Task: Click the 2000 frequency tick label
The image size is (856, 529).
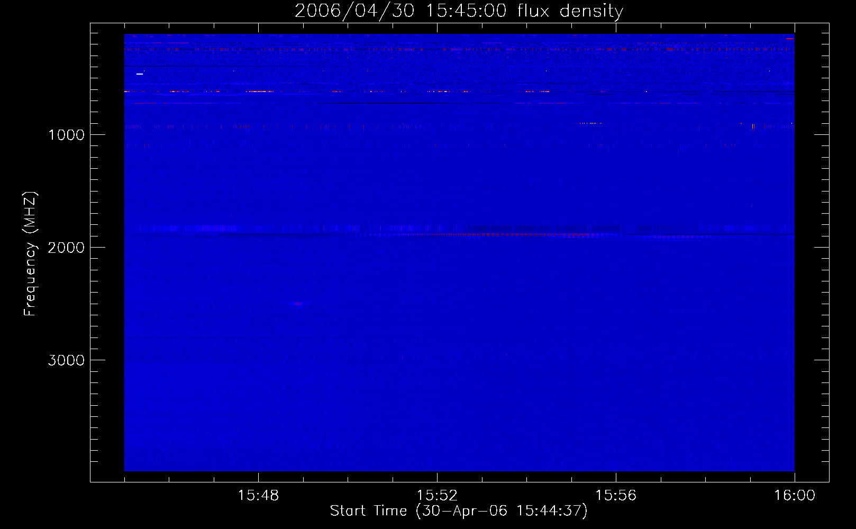Action: point(66,248)
